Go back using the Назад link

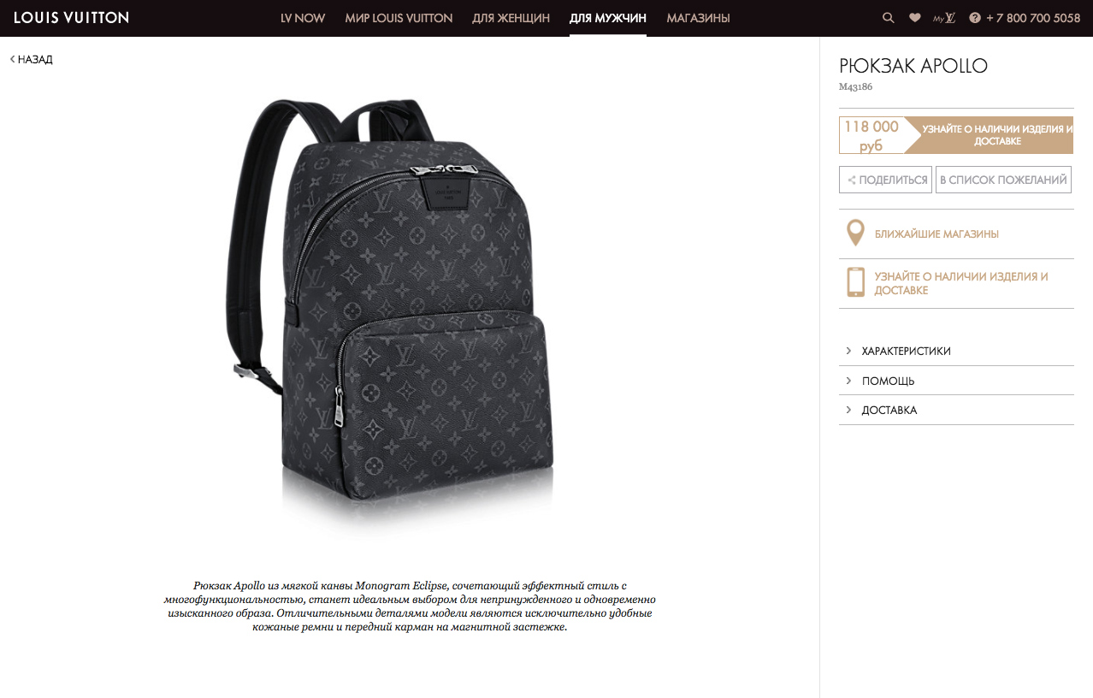tap(32, 59)
